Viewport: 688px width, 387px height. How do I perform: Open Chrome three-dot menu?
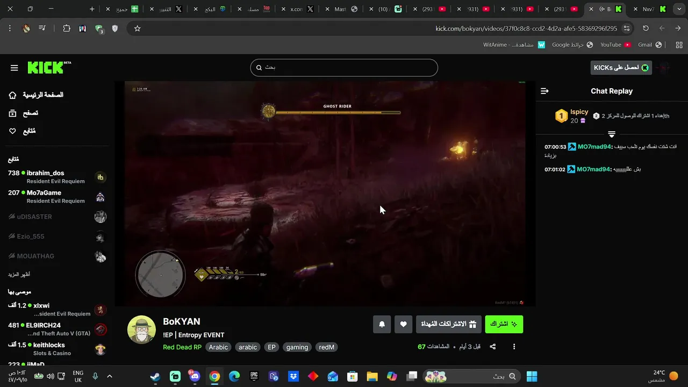(10, 28)
